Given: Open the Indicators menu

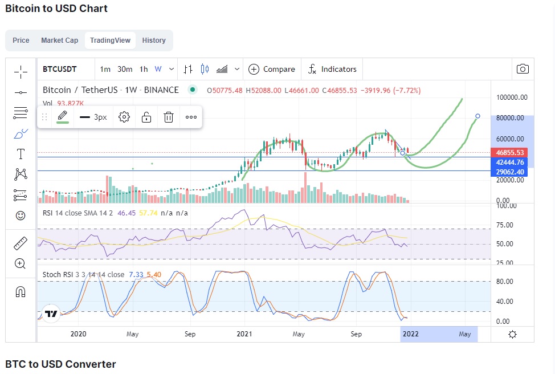Looking at the screenshot, I should [332, 69].
